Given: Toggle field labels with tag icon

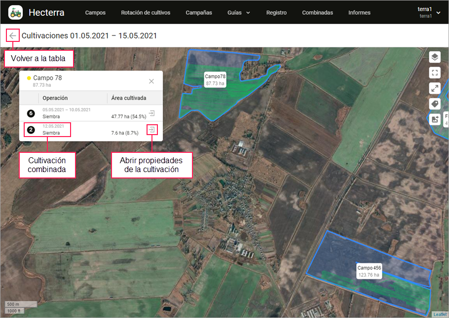Looking at the screenshot, I should (434, 104).
